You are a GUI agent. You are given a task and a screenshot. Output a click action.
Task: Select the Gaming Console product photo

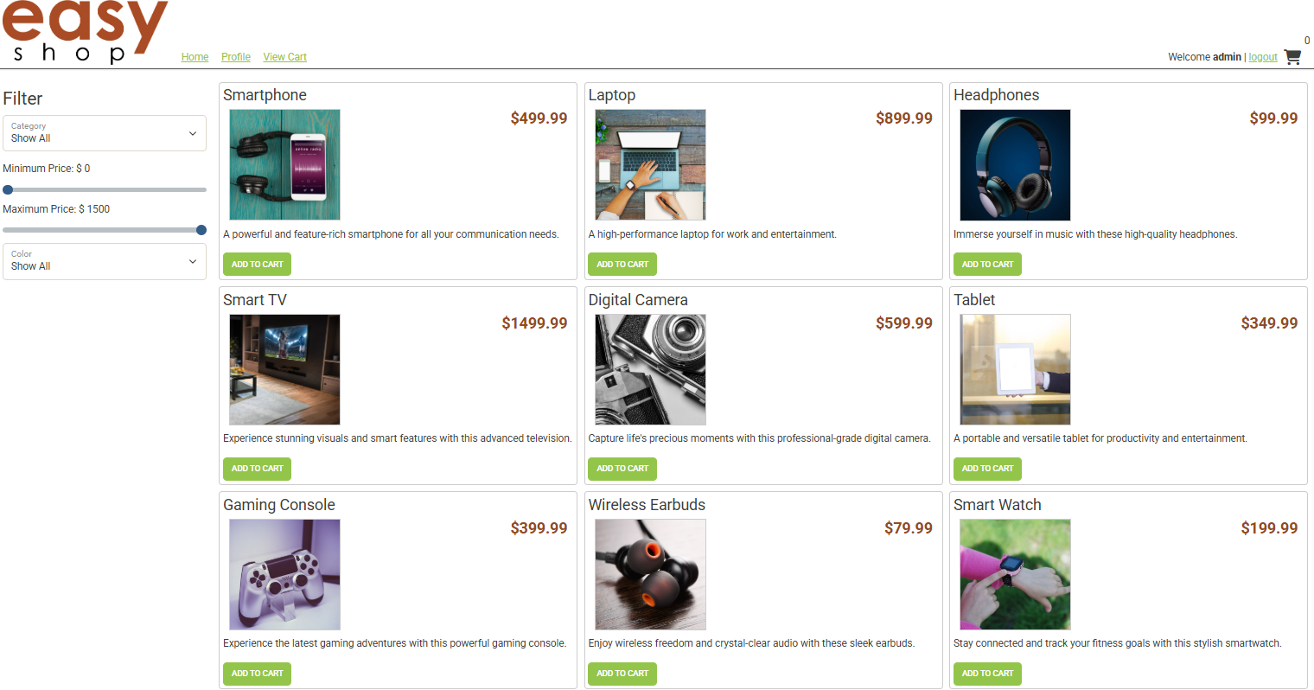pos(285,574)
